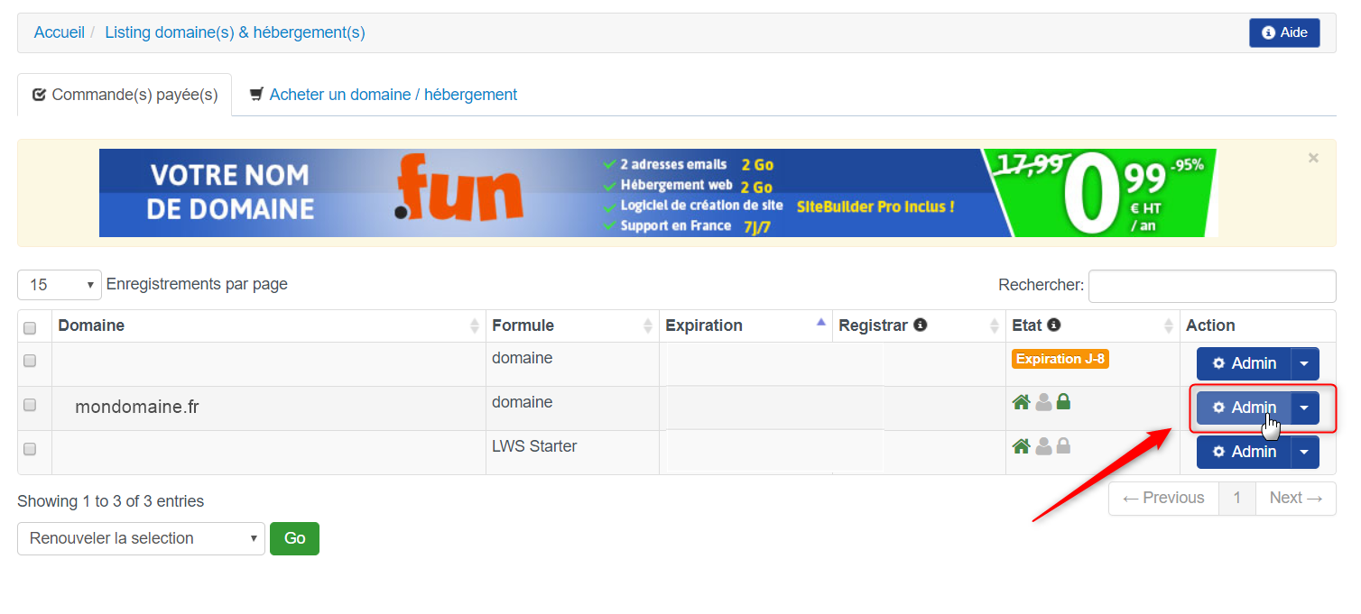Click Admin button for mondomaine.fr

pos(1244,408)
